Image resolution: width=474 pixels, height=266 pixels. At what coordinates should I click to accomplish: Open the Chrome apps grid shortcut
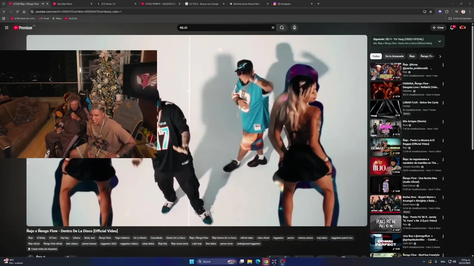(4, 18)
